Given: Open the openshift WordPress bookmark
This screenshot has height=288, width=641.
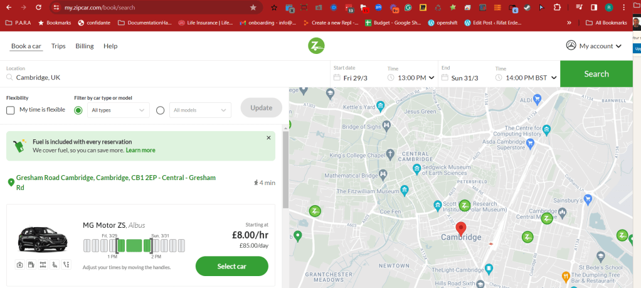Looking at the screenshot, I should coord(442,23).
